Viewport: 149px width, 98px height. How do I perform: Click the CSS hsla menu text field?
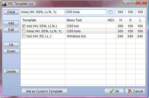pos(85,12)
